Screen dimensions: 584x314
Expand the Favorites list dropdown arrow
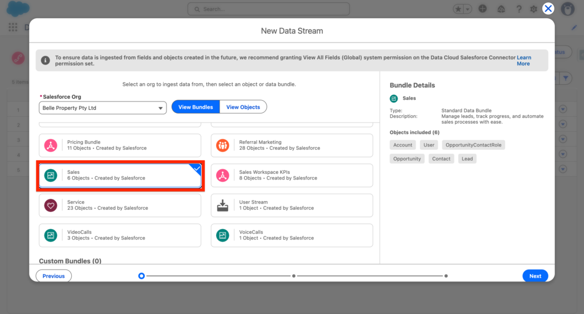click(468, 9)
